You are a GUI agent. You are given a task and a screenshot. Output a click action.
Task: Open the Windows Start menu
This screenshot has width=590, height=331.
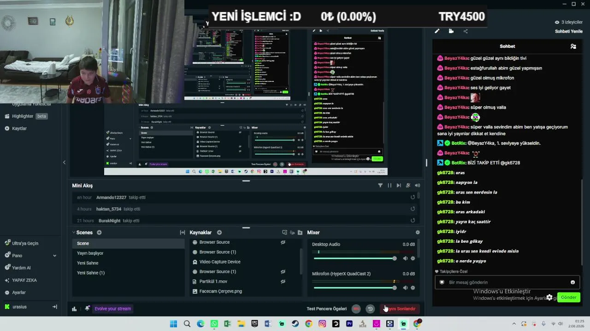click(x=173, y=324)
